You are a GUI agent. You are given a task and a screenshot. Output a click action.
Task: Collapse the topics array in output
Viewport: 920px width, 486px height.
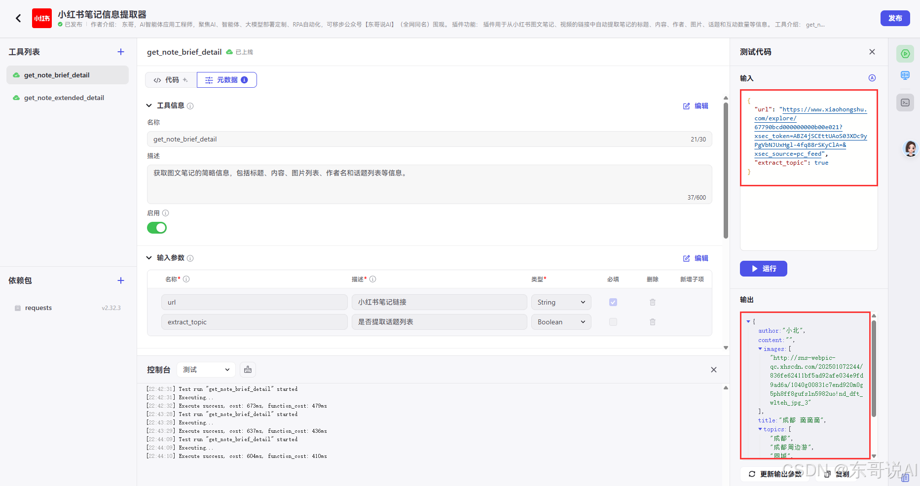760,429
